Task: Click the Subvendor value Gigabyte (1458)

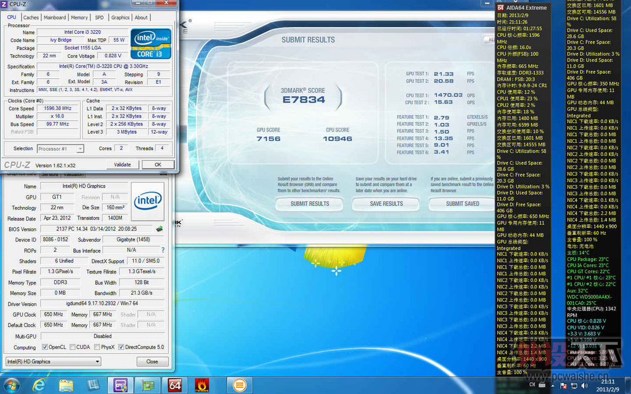Action: (x=133, y=239)
